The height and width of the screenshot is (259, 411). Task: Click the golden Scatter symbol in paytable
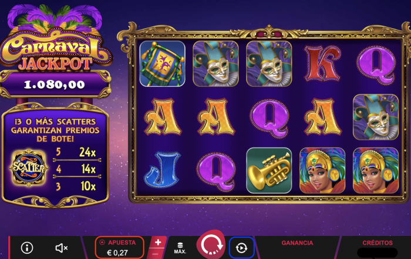click(x=29, y=168)
